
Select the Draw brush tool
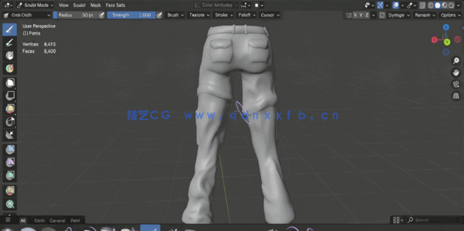click(9, 29)
